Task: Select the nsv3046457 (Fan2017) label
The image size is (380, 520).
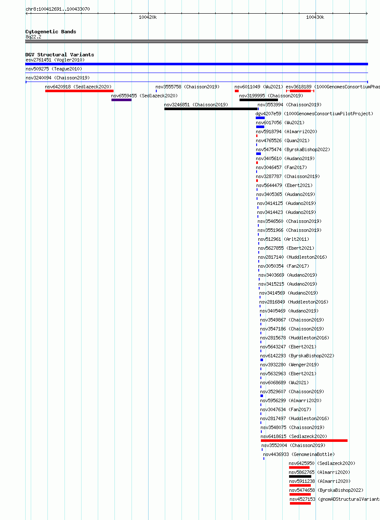Action: pos(281,167)
